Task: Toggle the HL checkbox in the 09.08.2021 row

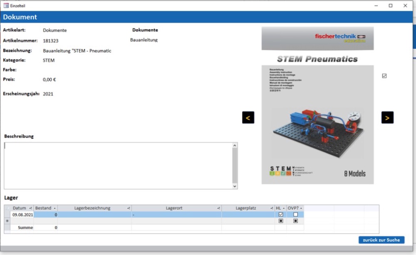Action: [281, 214]
